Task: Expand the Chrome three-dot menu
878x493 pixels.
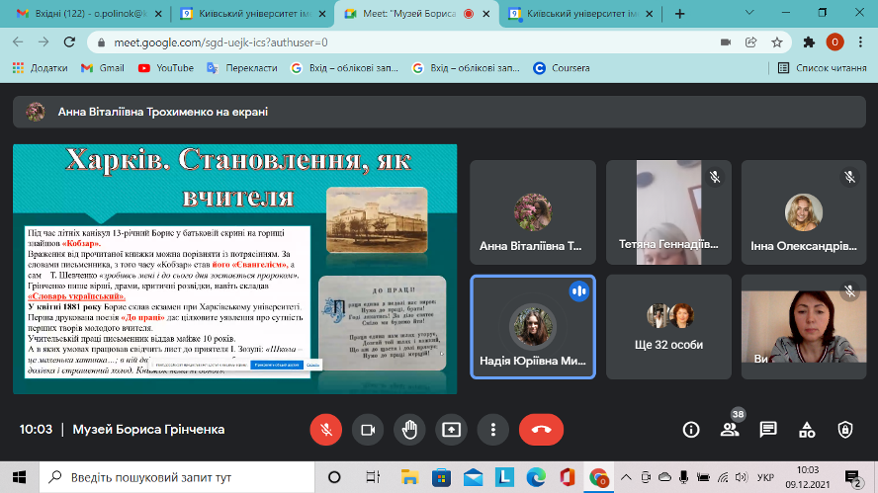Action: coord(860,42)
